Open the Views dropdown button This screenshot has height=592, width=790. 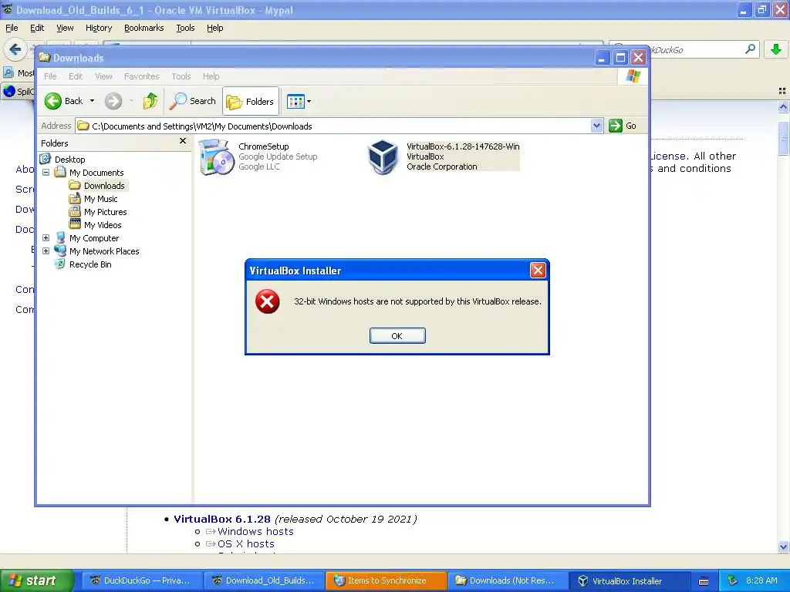[x=299, y=102]
